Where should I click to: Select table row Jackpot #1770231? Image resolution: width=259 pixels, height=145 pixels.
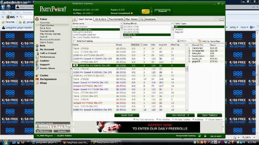(129, 86)
